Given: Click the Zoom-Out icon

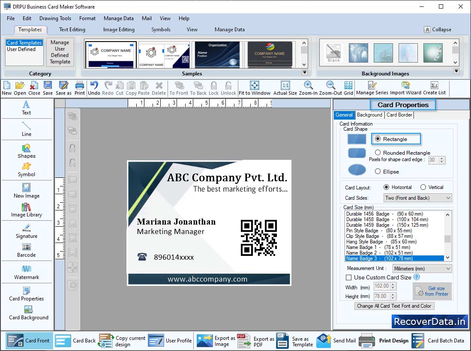Looking at the screenshot, I should pyautogui.click(x=330, y=89).
